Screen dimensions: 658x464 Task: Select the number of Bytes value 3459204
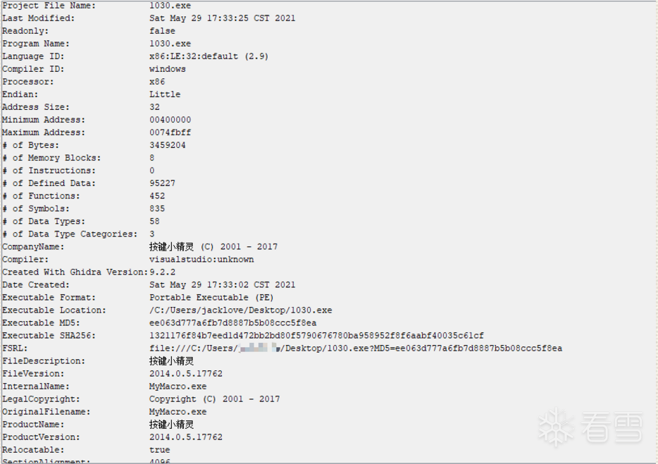[x=167, y=145]
